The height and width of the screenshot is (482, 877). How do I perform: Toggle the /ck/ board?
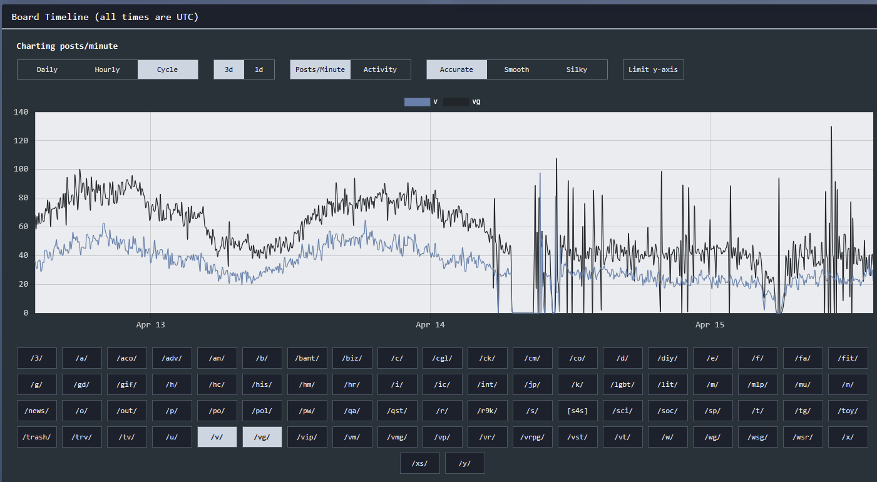click(488, 358)
